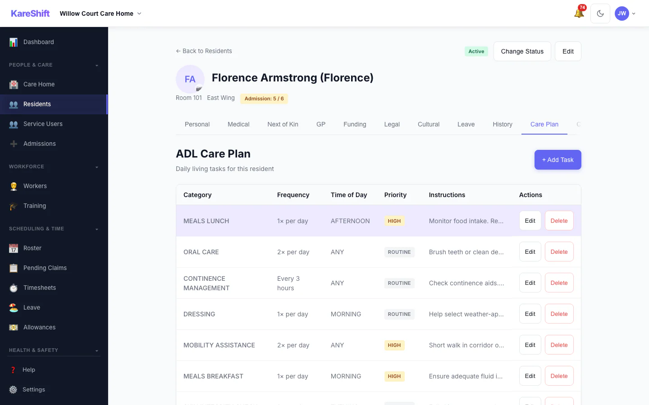Open the Settings gear icon

click(x=13, y=390)
